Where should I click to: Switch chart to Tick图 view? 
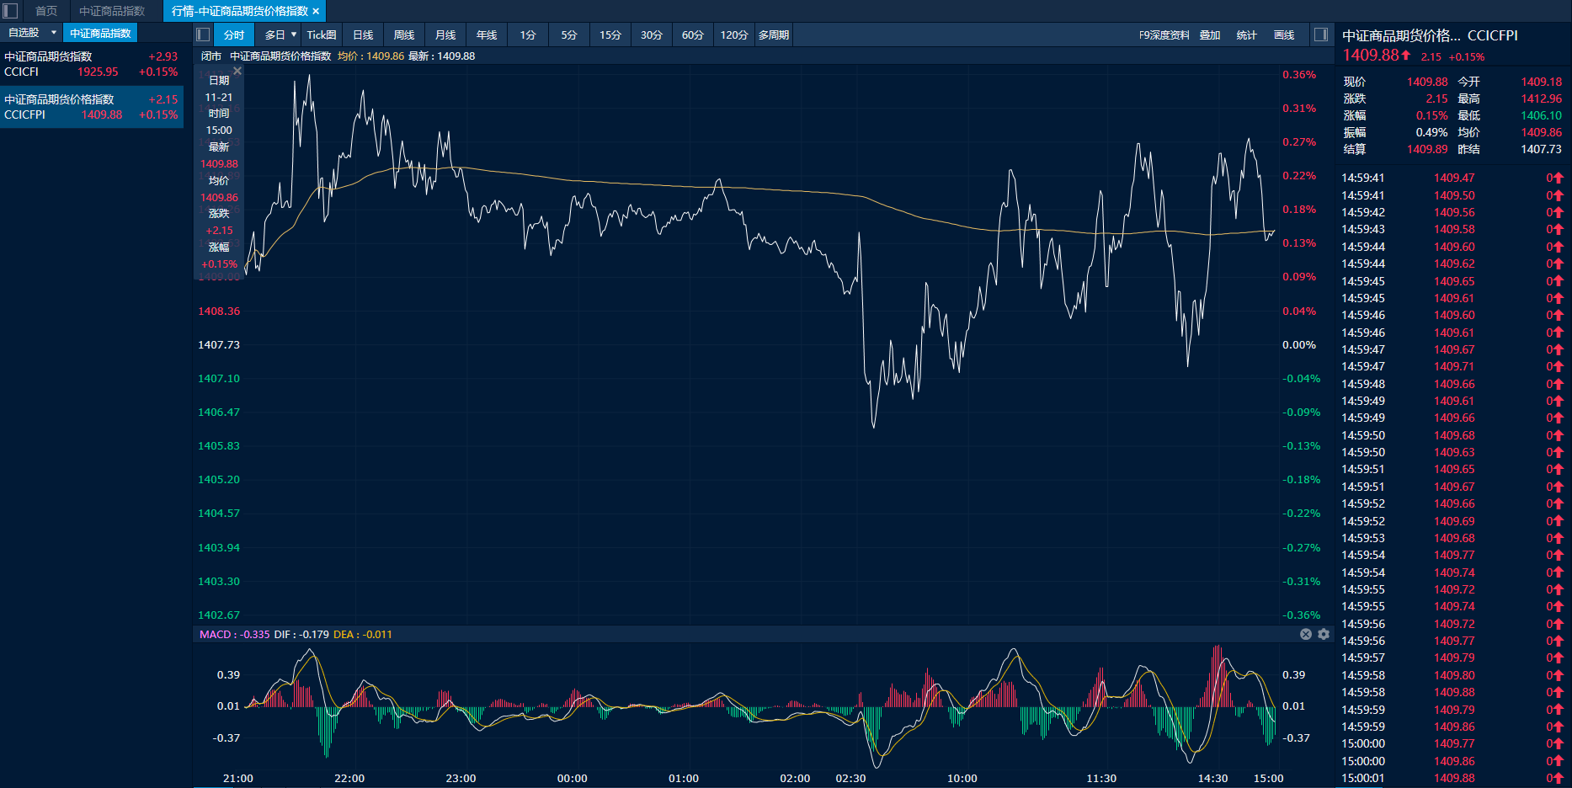(x=321, y=35)
